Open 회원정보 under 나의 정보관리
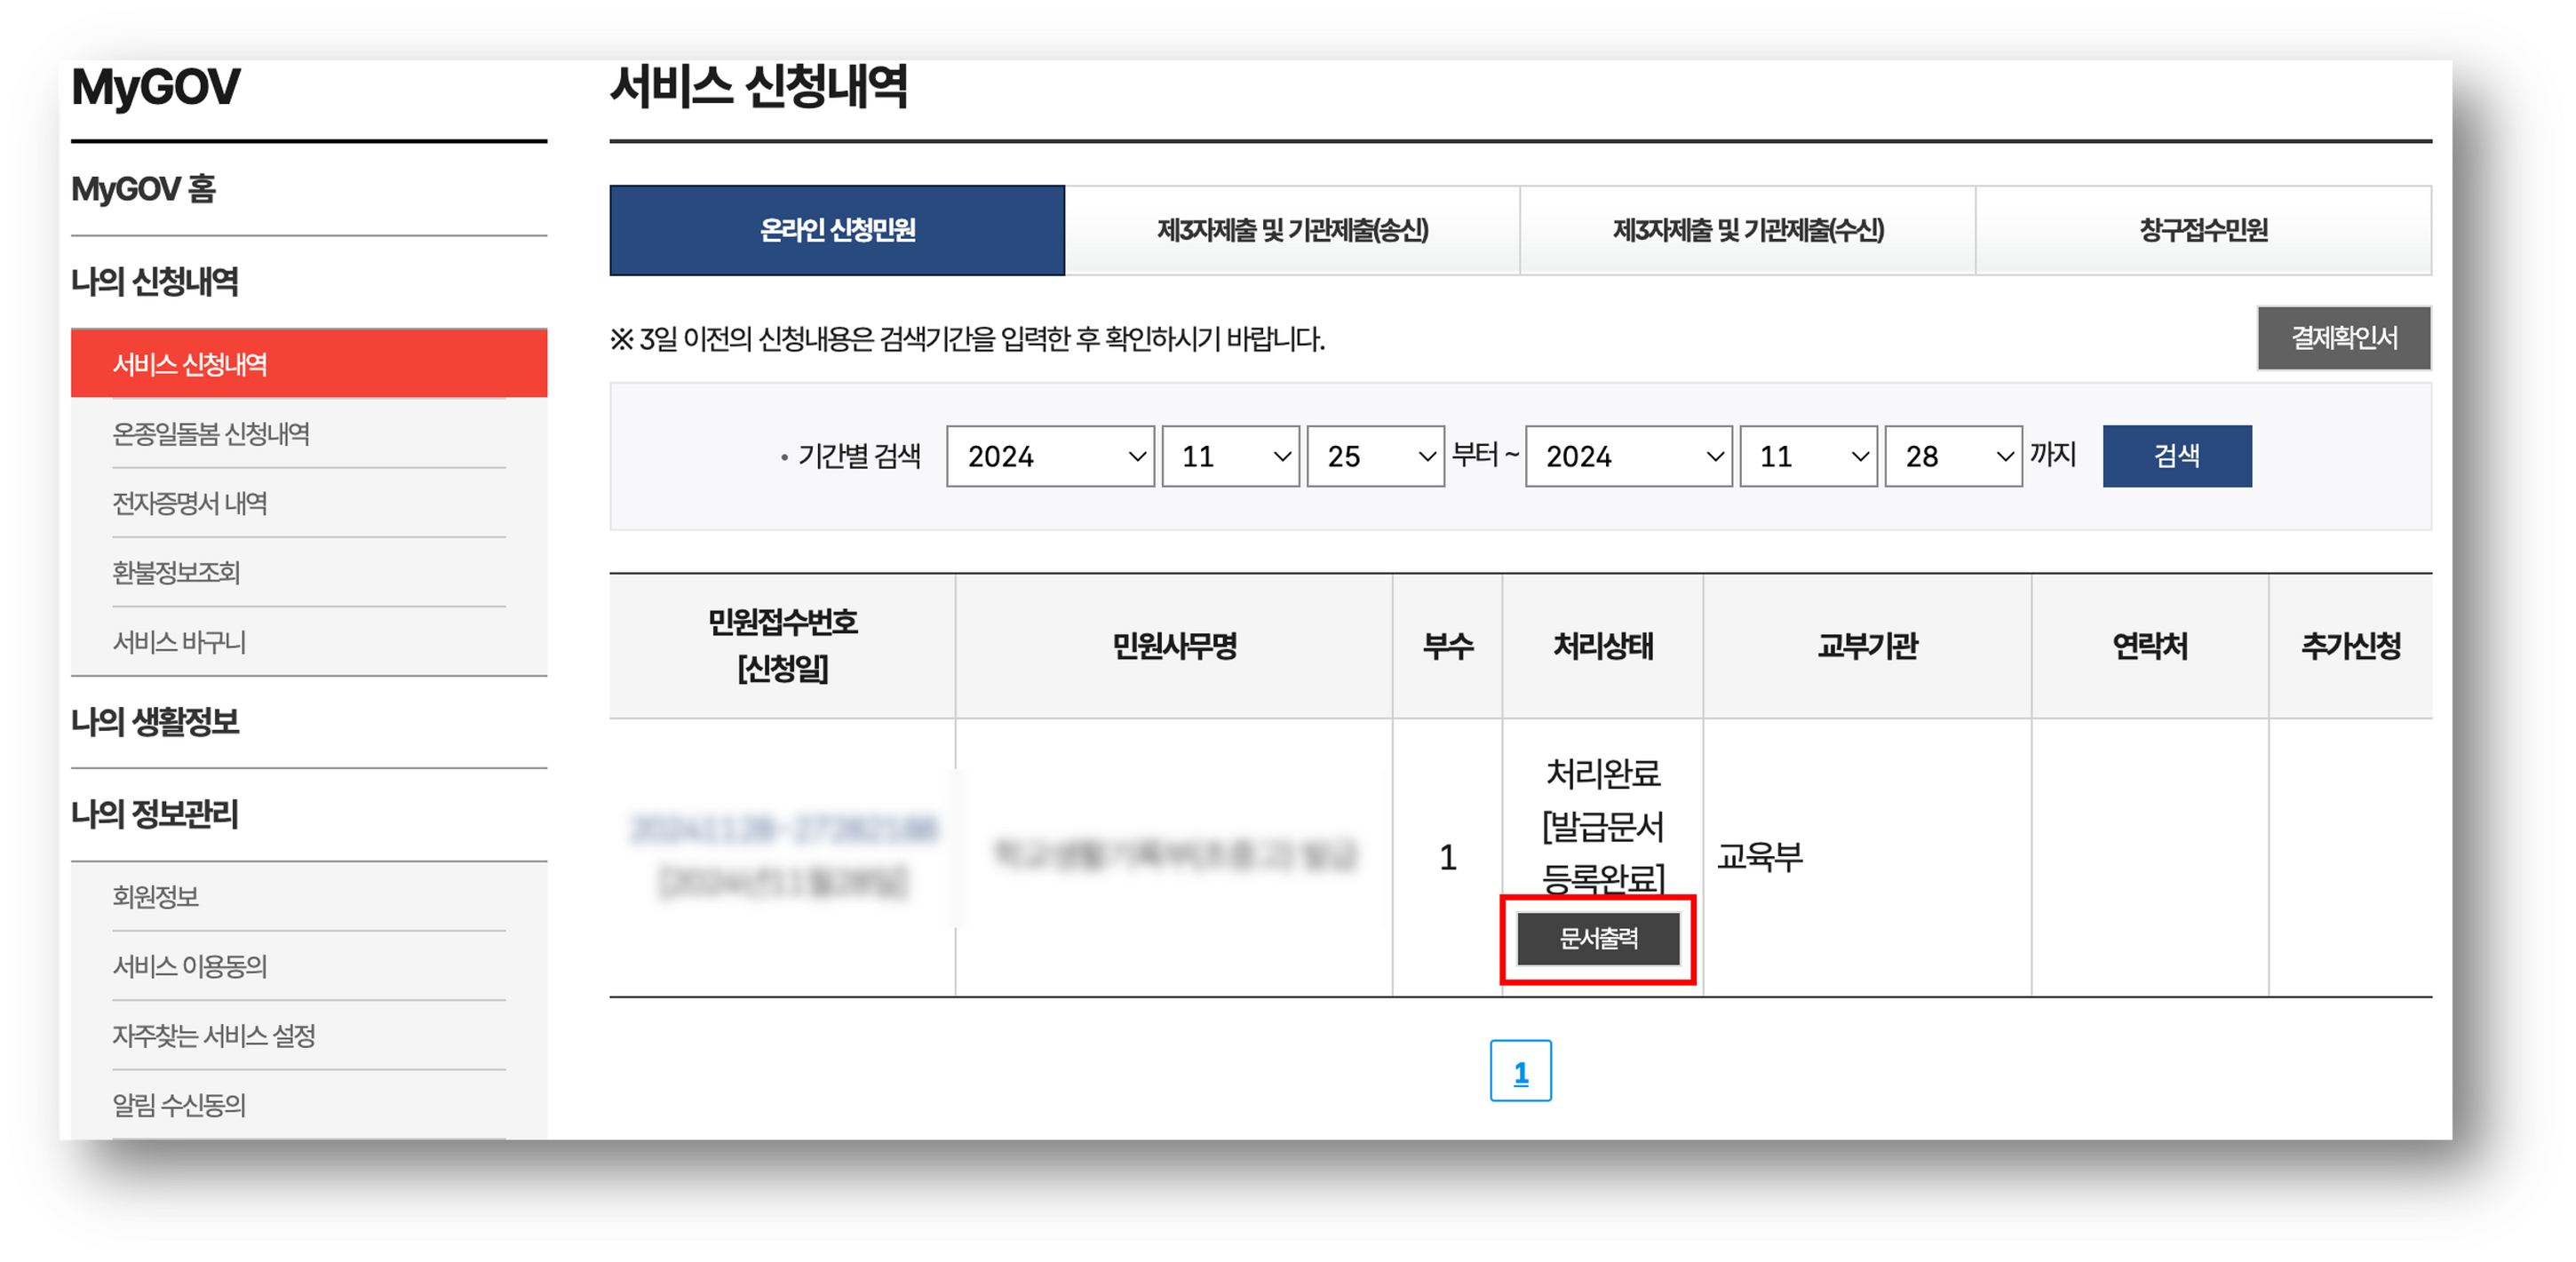 tap(155, 897)
